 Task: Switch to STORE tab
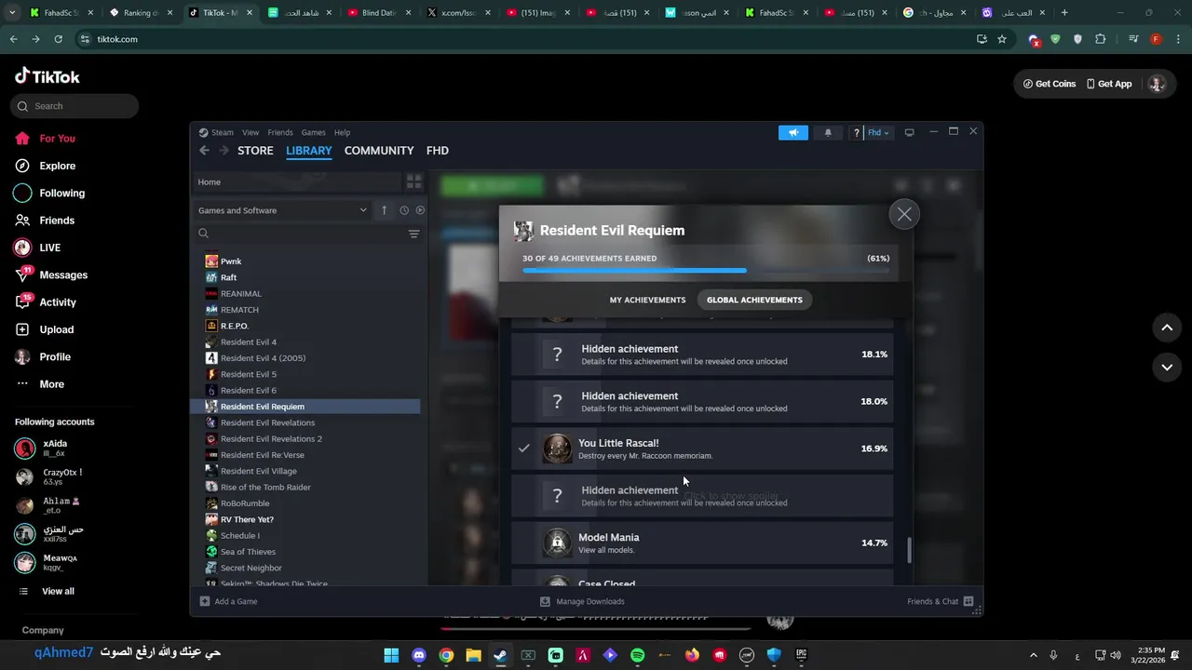[255, 151]
